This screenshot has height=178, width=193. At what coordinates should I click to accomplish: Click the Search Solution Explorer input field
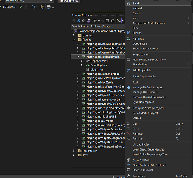(98, 26)
